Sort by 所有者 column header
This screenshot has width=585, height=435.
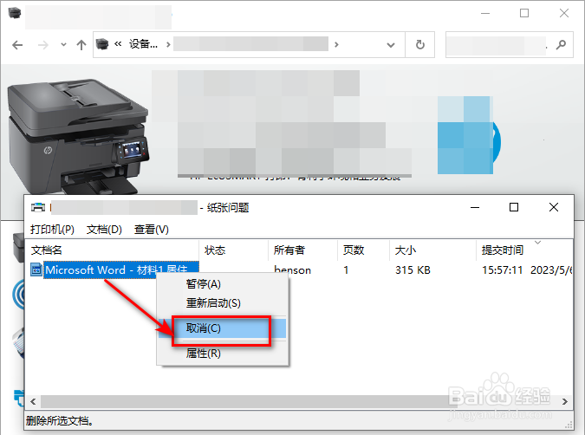pyautogui.click(x=302, y=250)
